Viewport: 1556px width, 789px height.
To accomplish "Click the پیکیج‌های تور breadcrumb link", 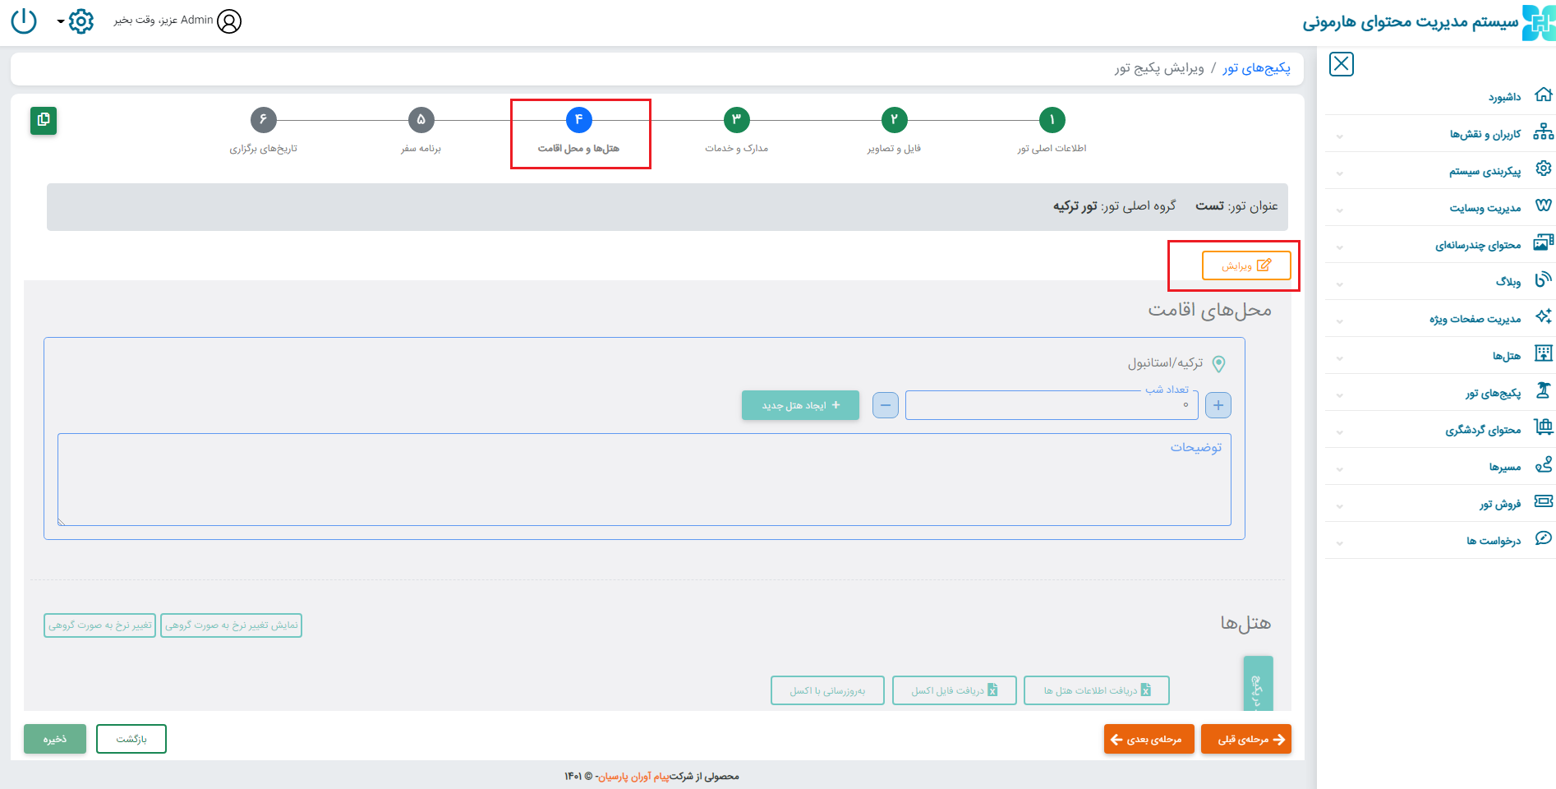I will [x=1256, y=68].
